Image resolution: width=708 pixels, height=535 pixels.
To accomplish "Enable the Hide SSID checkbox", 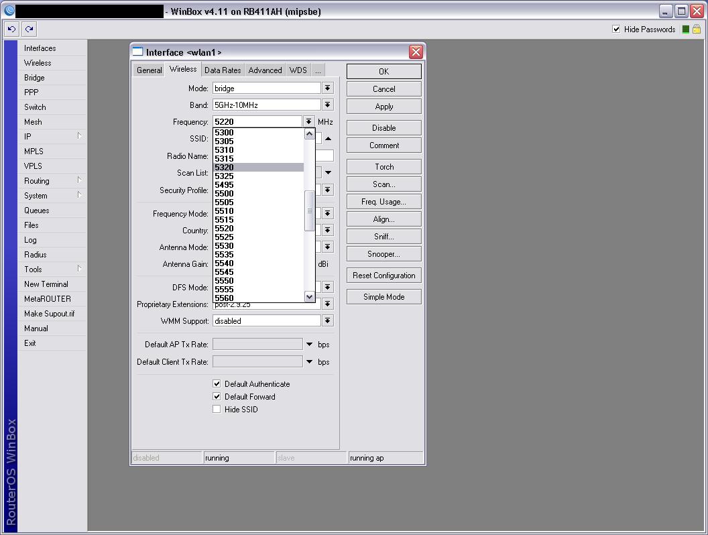I will 217,409.
